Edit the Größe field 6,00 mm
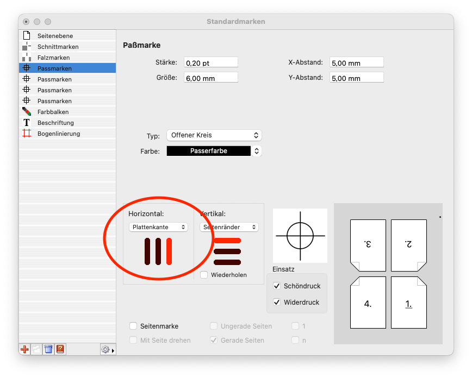Image resolution: width=472 pixels, height=378 pixels. click(211, 77)
